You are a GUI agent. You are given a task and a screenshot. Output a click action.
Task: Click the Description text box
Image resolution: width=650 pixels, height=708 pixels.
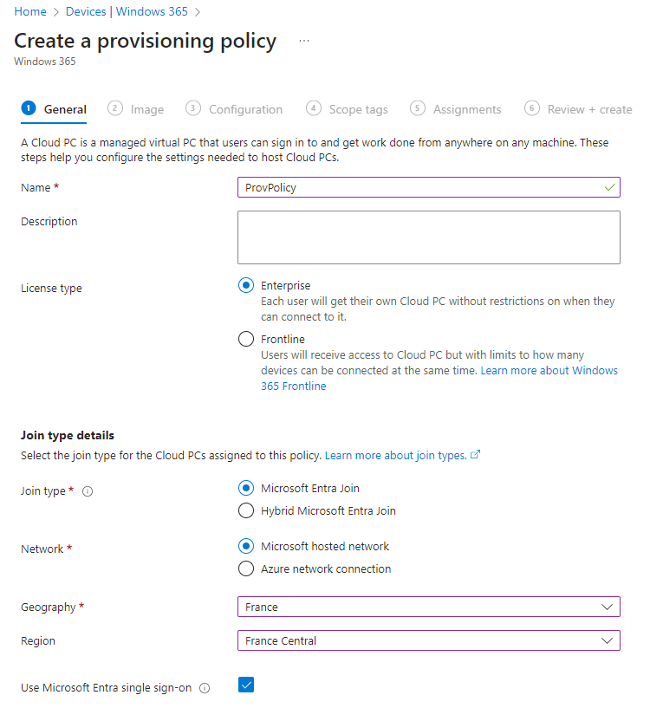coord(428,237)
